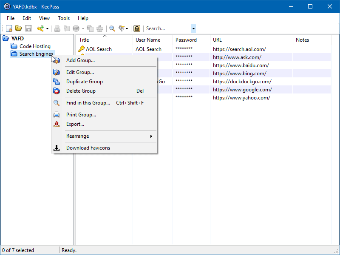Open the Tools menu

click(x=64, y=18)
